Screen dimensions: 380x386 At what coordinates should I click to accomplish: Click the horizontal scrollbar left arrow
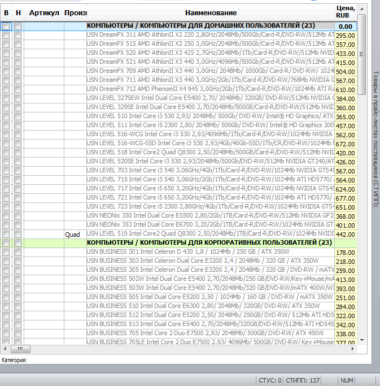click(5, 349)
